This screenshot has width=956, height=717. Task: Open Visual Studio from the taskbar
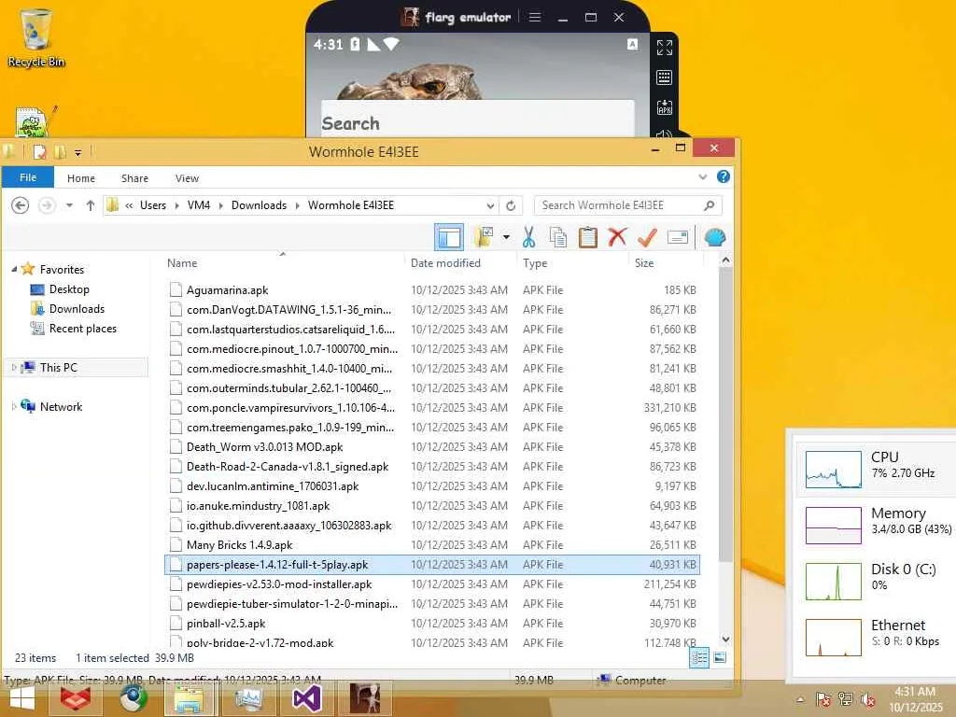click(306, 698)
